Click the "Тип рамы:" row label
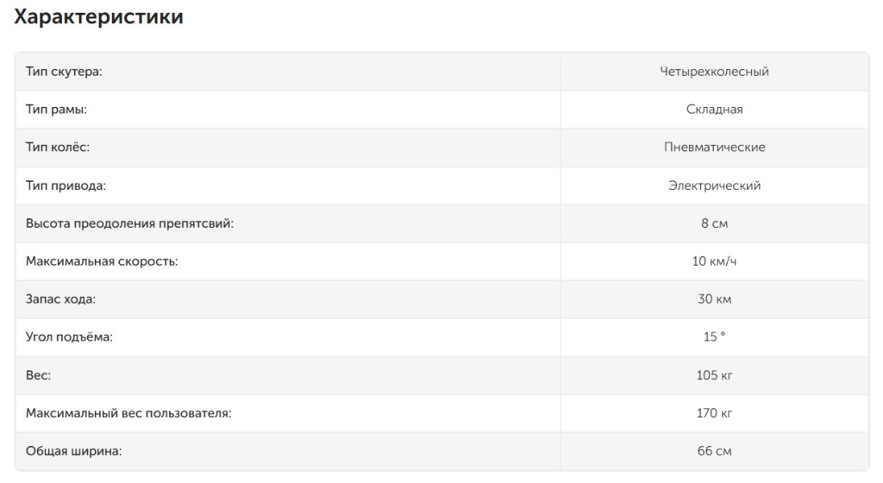Viewport: 883px width, 483px height. [x=57, y=110]
